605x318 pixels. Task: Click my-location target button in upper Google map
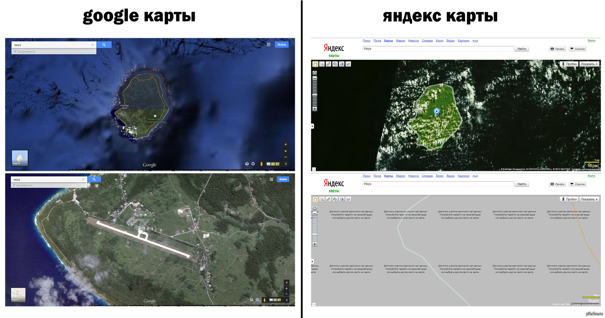285,144
